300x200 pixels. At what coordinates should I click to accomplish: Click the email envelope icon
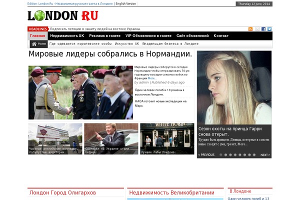coord(257,29)
